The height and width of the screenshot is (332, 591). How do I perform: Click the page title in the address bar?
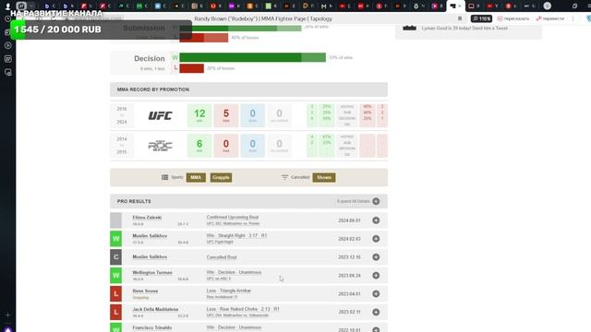[x=263, y=18]
